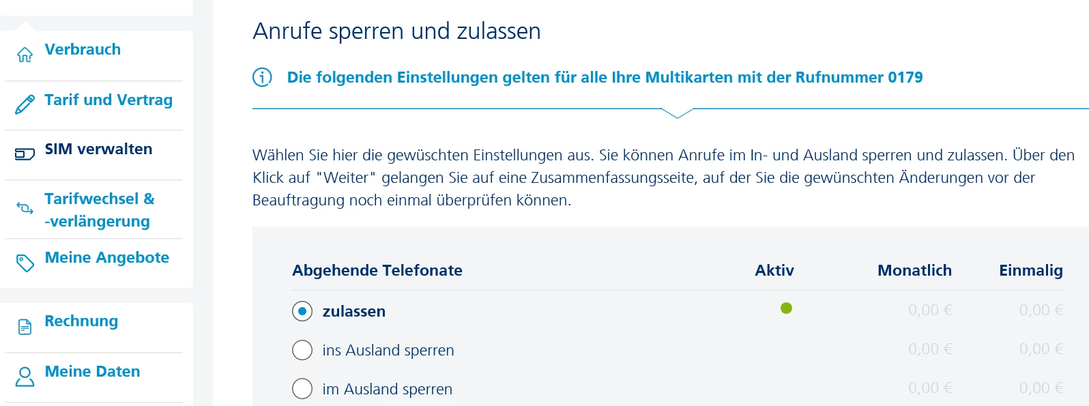Click the blue Multikarten info notice text
1089x406 pixels.
[x=605, y=77]
